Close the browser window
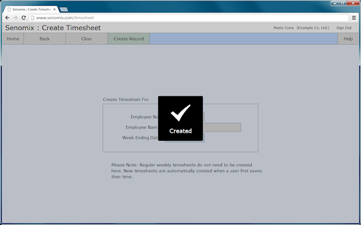 pyautogui.click(x=353, y=3)
